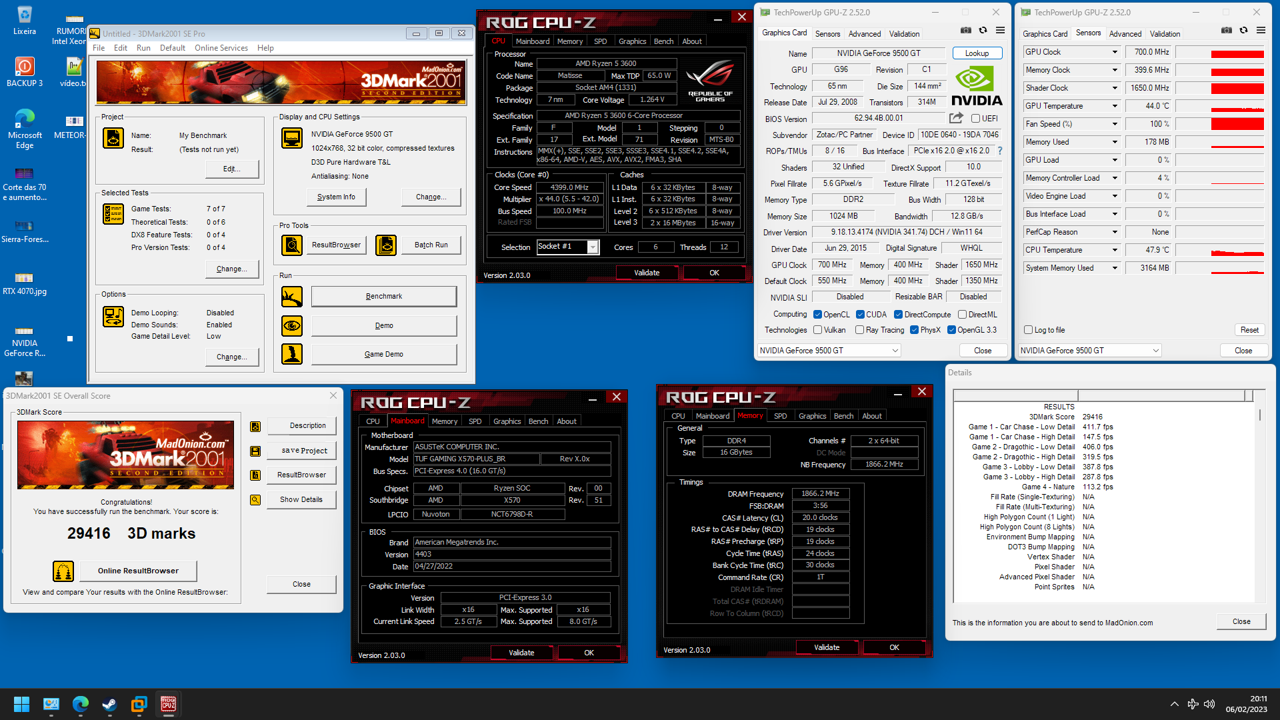The width and height of the screenshot is (1280, 720).
Task: Click the Online ResultBrowser icon in score window
Action: 63,571
